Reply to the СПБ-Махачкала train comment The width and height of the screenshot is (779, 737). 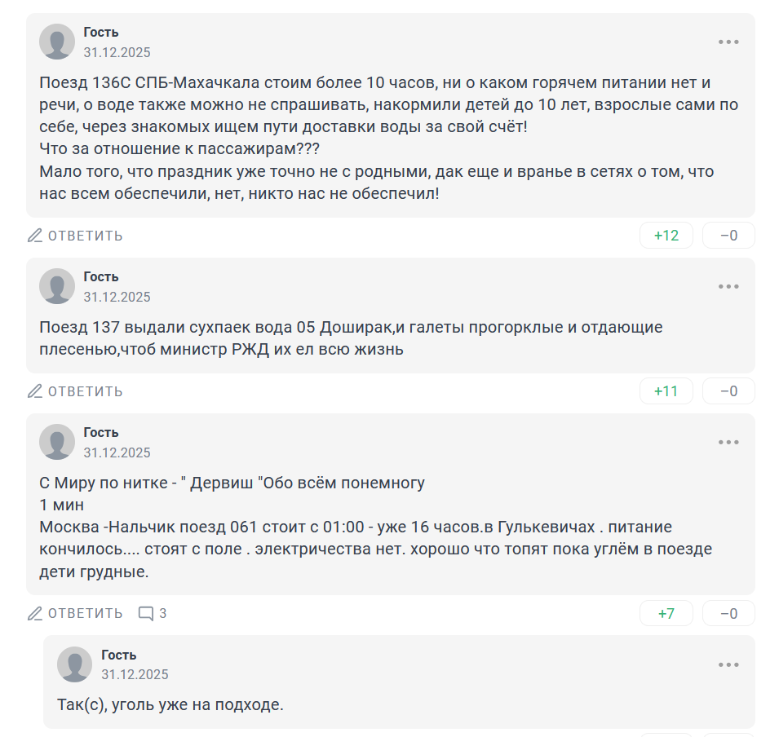click(x=76, y=236)
